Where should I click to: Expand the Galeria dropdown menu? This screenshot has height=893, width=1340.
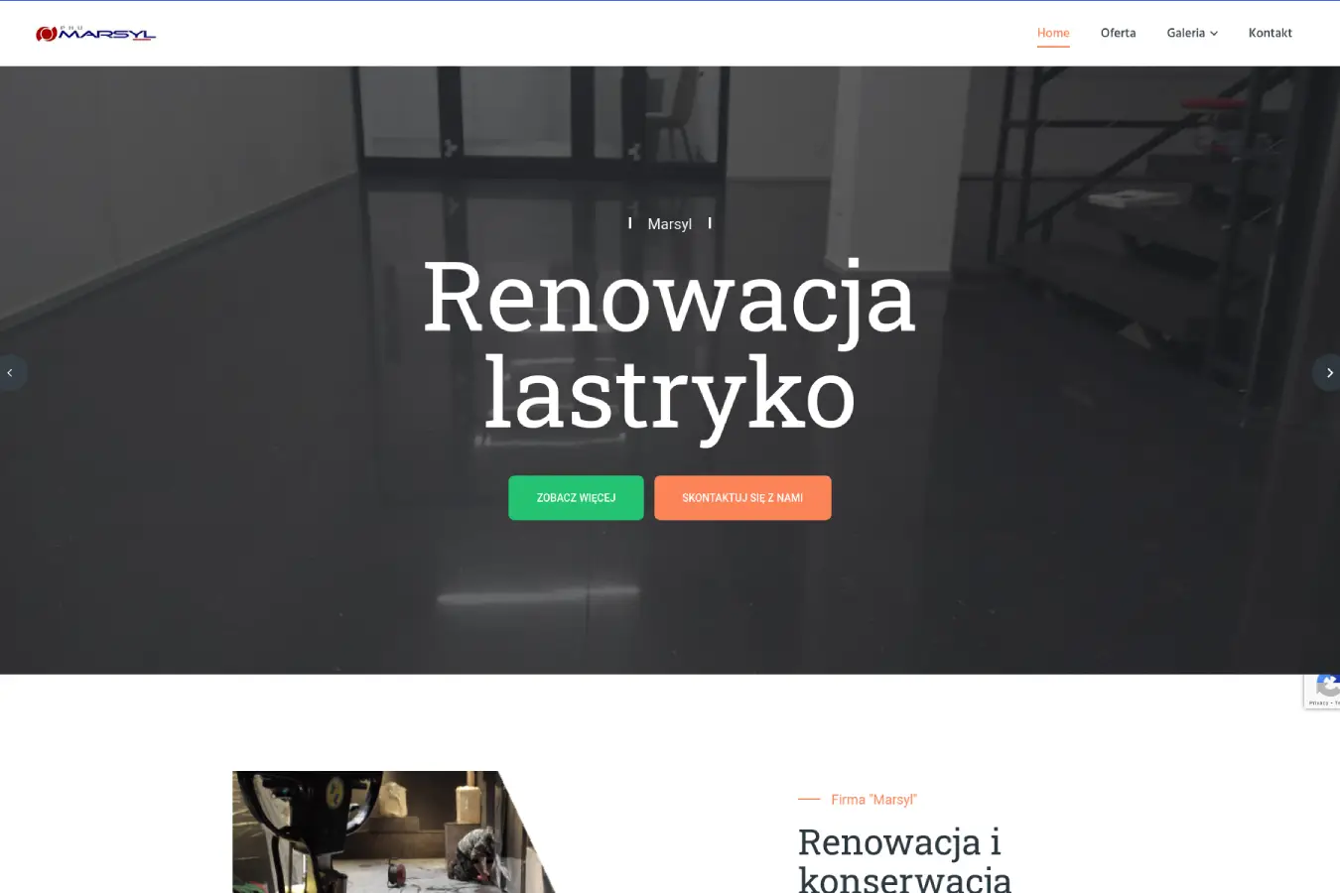[x=1192, y=33]
